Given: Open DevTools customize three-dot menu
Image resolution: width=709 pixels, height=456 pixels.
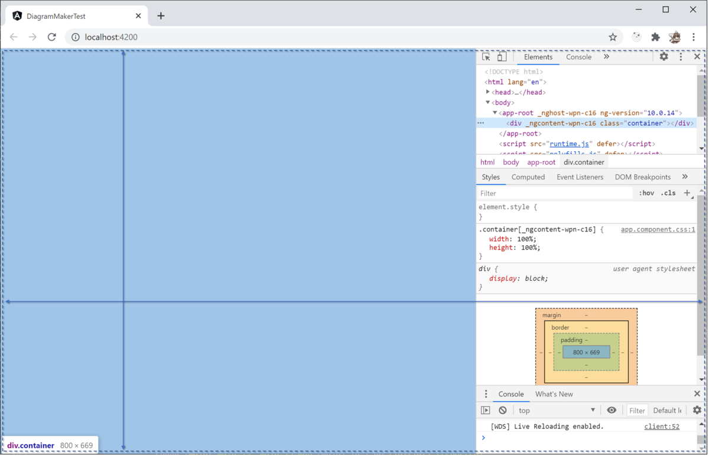Looking at the screenshot, I should [681, 57].
